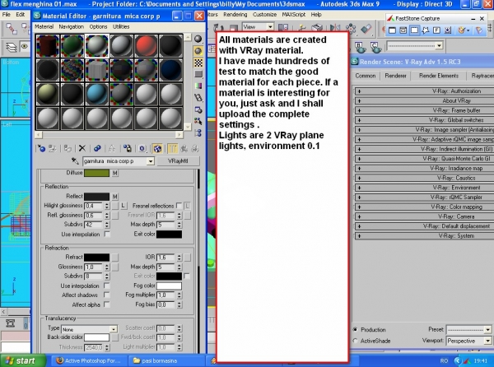Expand the V-Ray:: Irradiance map rollout
This screenshot has width=494, height=367.
click(424, 168)
